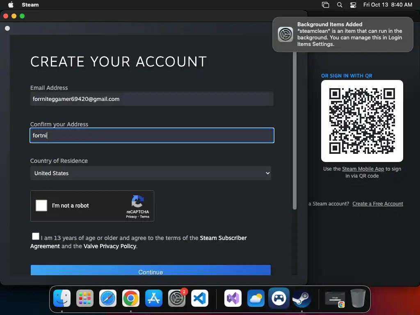
Task: Launch Visual Studio Code from dock
Action: [x=200, y=298]
